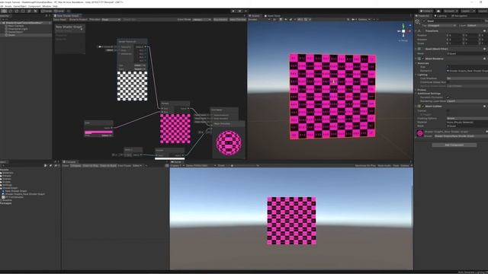Click Mute Audio in Game view
Image resolution: width=488 pixels, height=274 pixels.
(384, 166)
